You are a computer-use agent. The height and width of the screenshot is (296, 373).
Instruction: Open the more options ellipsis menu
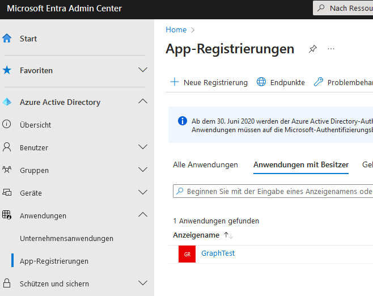click(x=331, y=49)
